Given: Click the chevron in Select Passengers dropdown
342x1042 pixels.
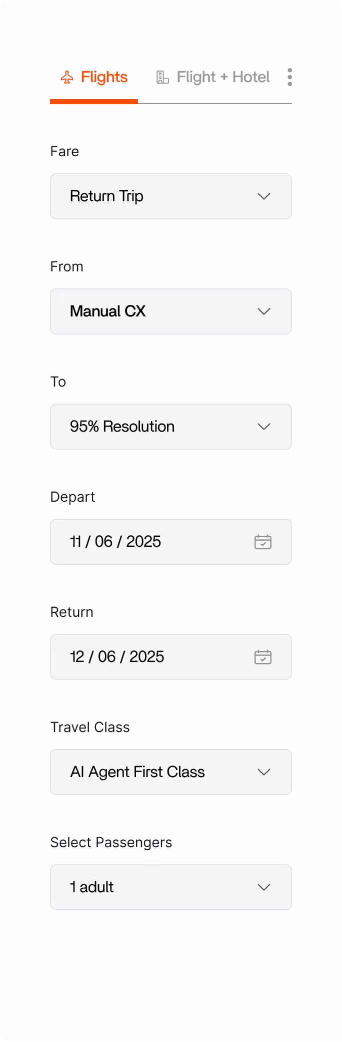Looking at the screenshot, I should [x=264, y=887].
